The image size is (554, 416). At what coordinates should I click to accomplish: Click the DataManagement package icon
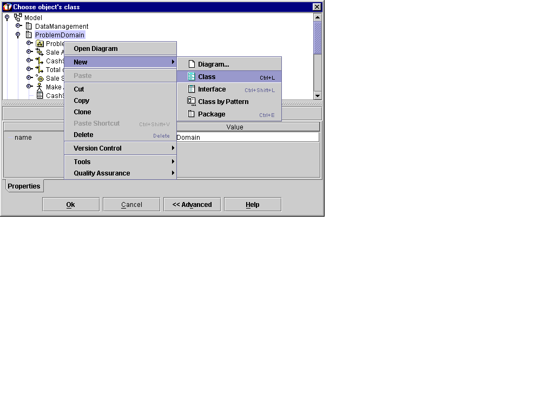click(29, 26)
